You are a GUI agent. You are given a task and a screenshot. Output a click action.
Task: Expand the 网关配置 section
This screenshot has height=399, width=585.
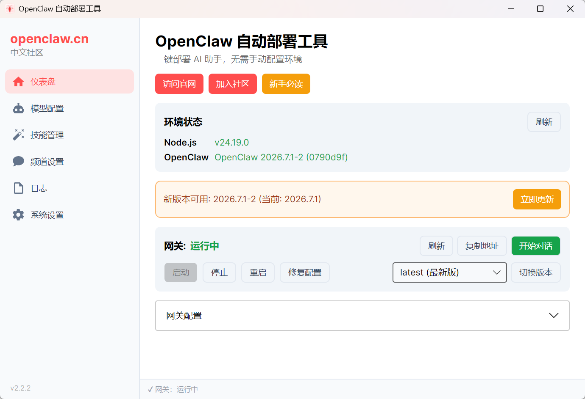[x=362, y=316]
